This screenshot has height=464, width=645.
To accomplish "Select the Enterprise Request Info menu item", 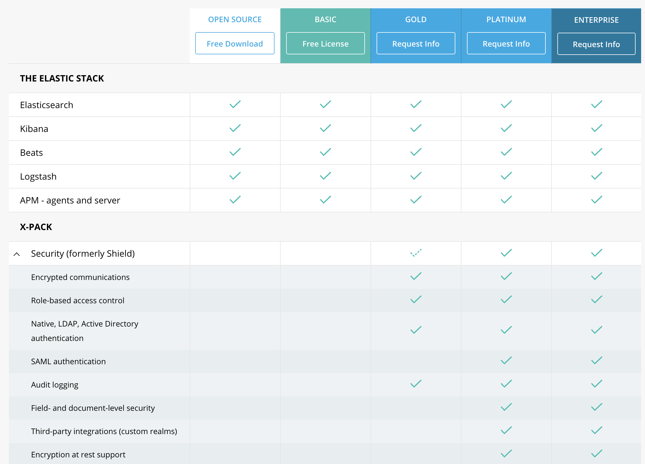I will coord(596,44).
